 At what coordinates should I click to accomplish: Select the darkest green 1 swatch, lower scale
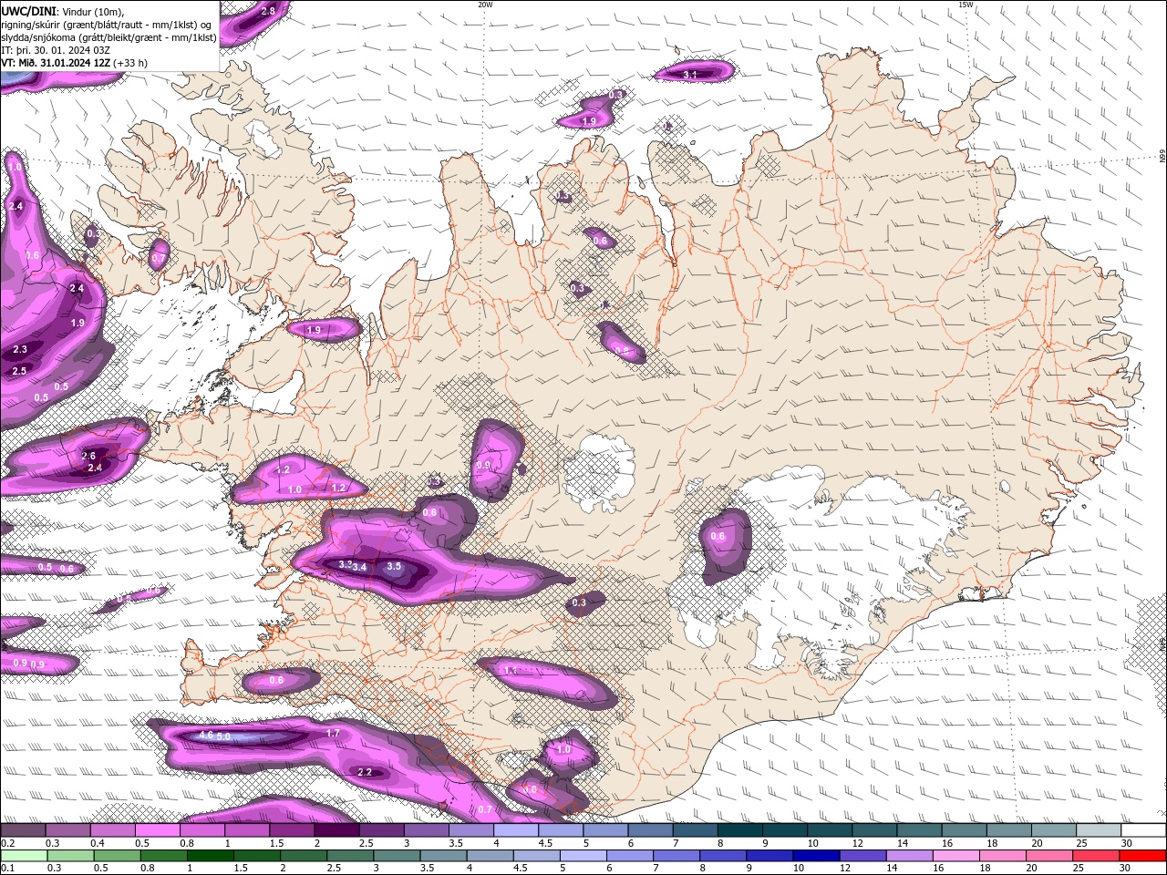211,856
